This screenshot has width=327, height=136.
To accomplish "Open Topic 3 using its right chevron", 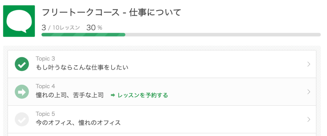I will (309, 64).
